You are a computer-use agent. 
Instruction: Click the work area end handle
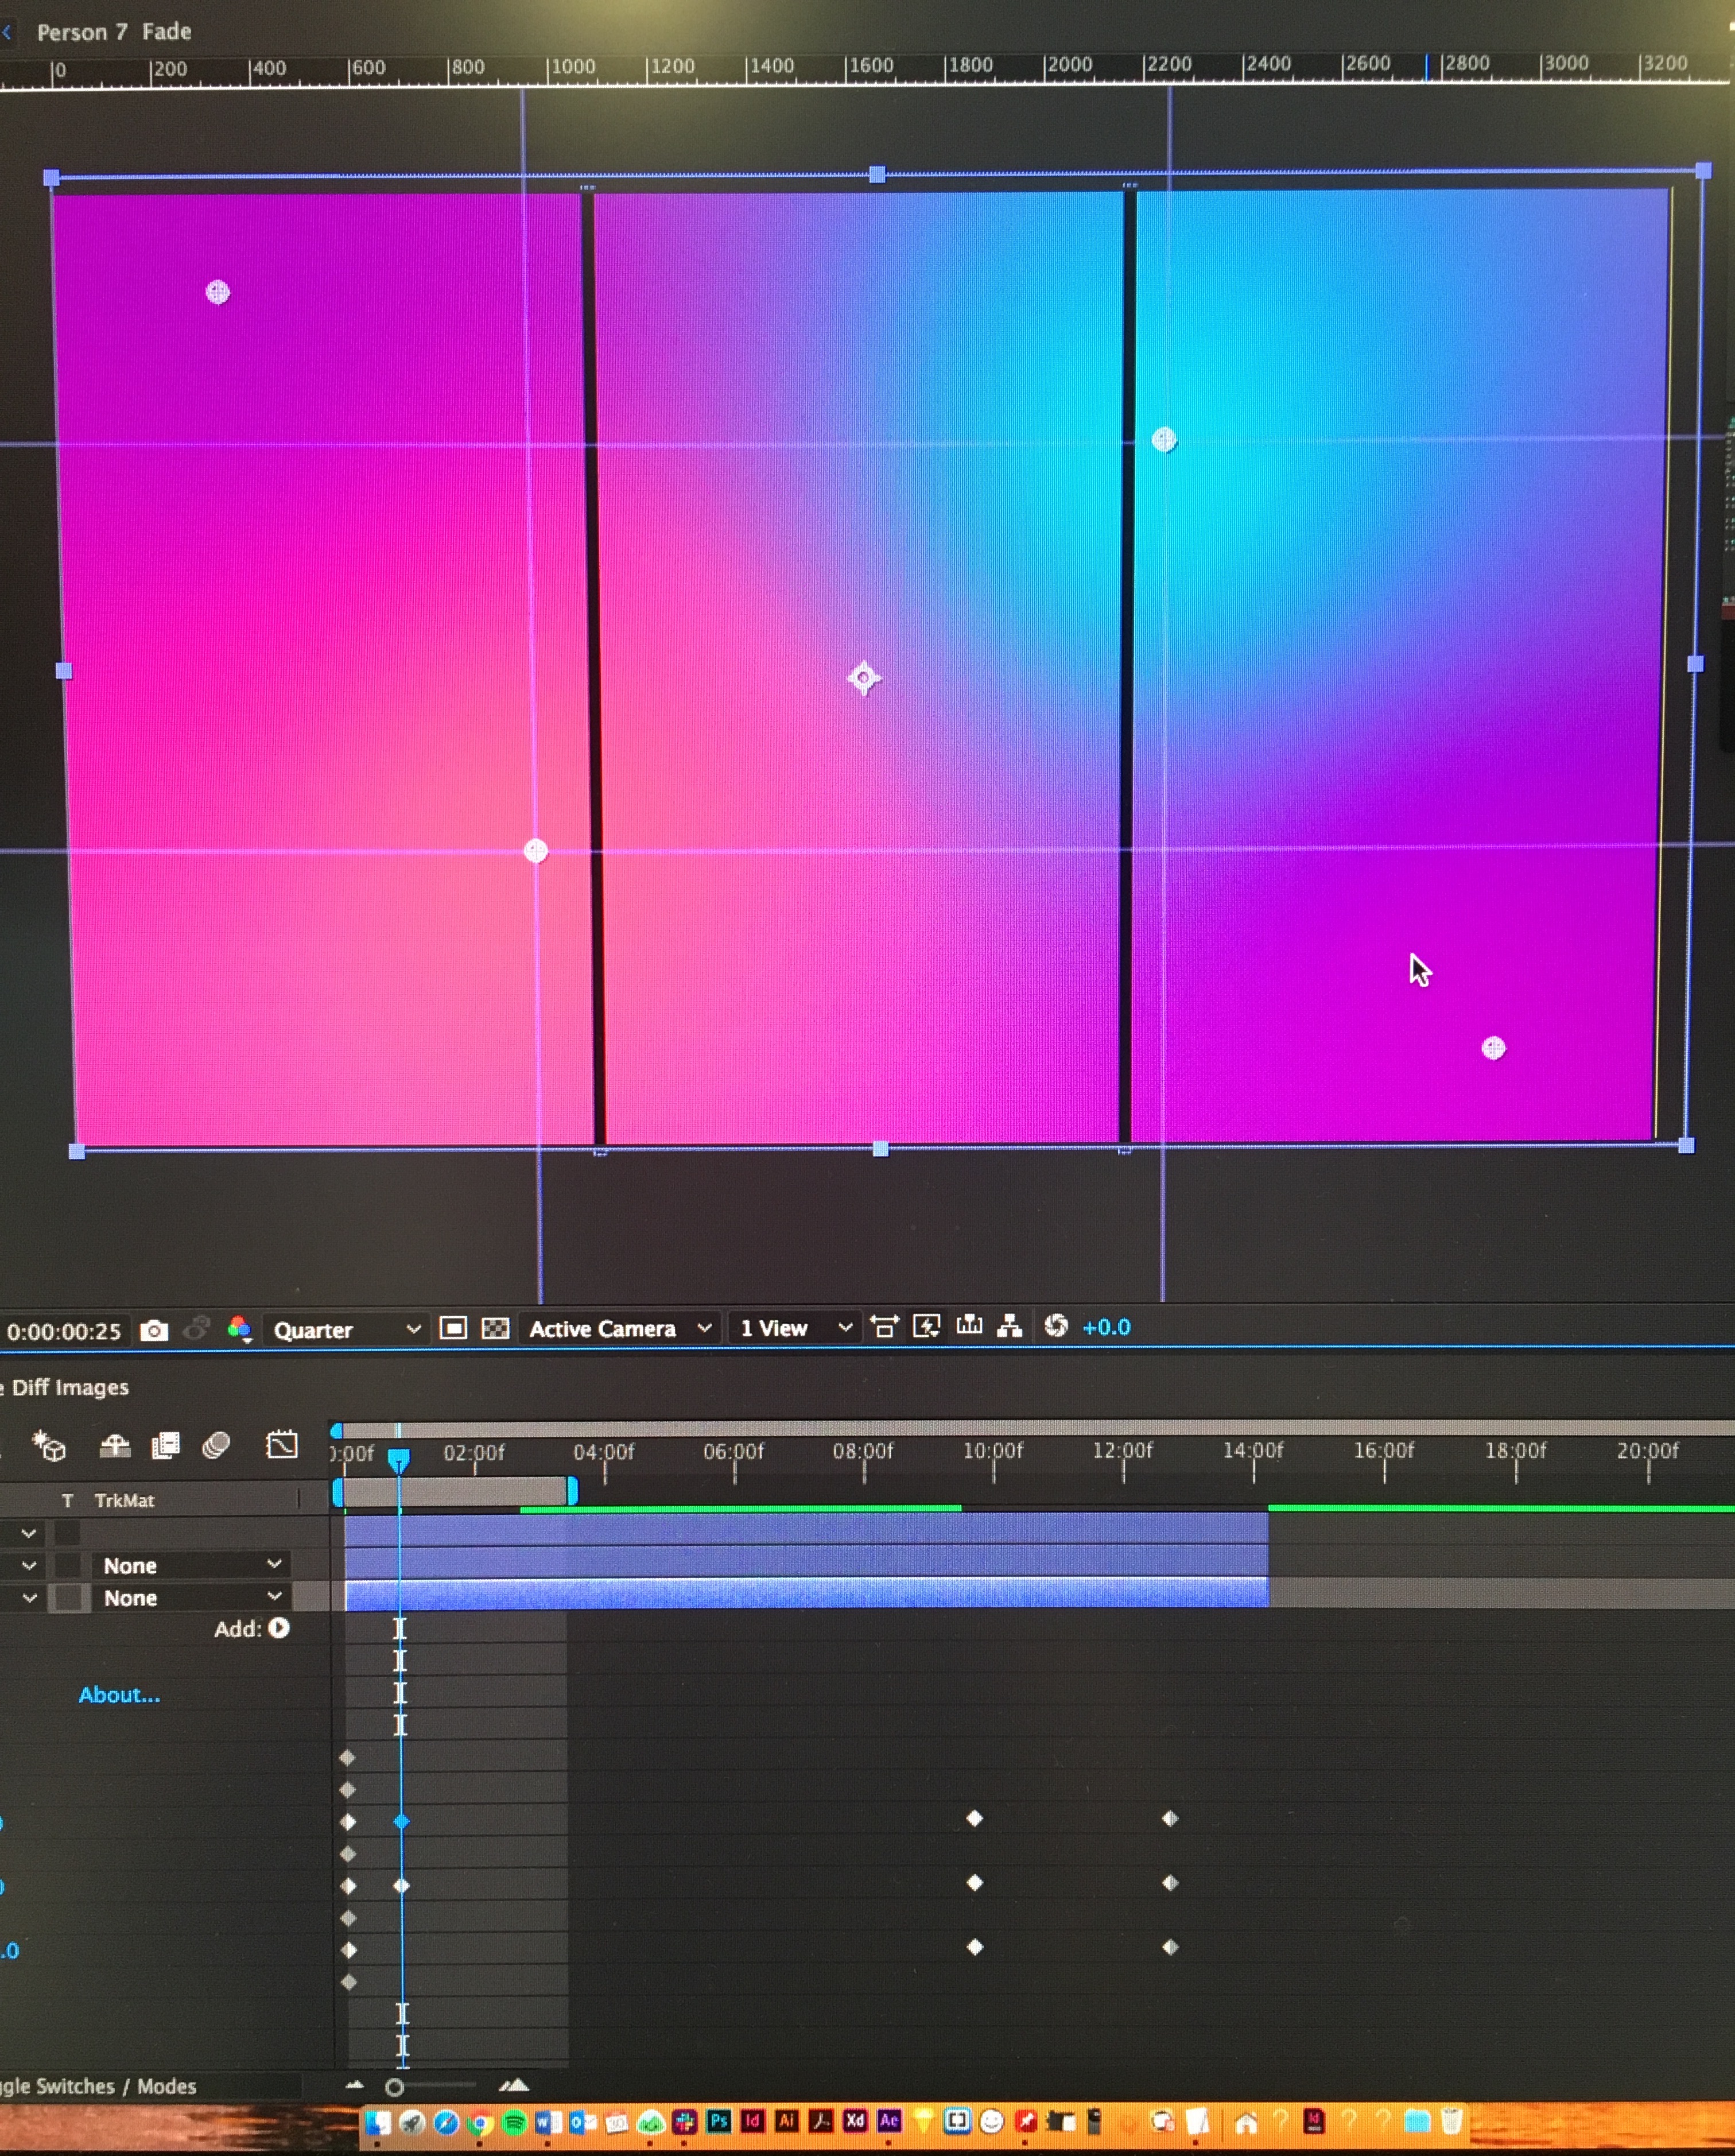tap(572, 1491)
